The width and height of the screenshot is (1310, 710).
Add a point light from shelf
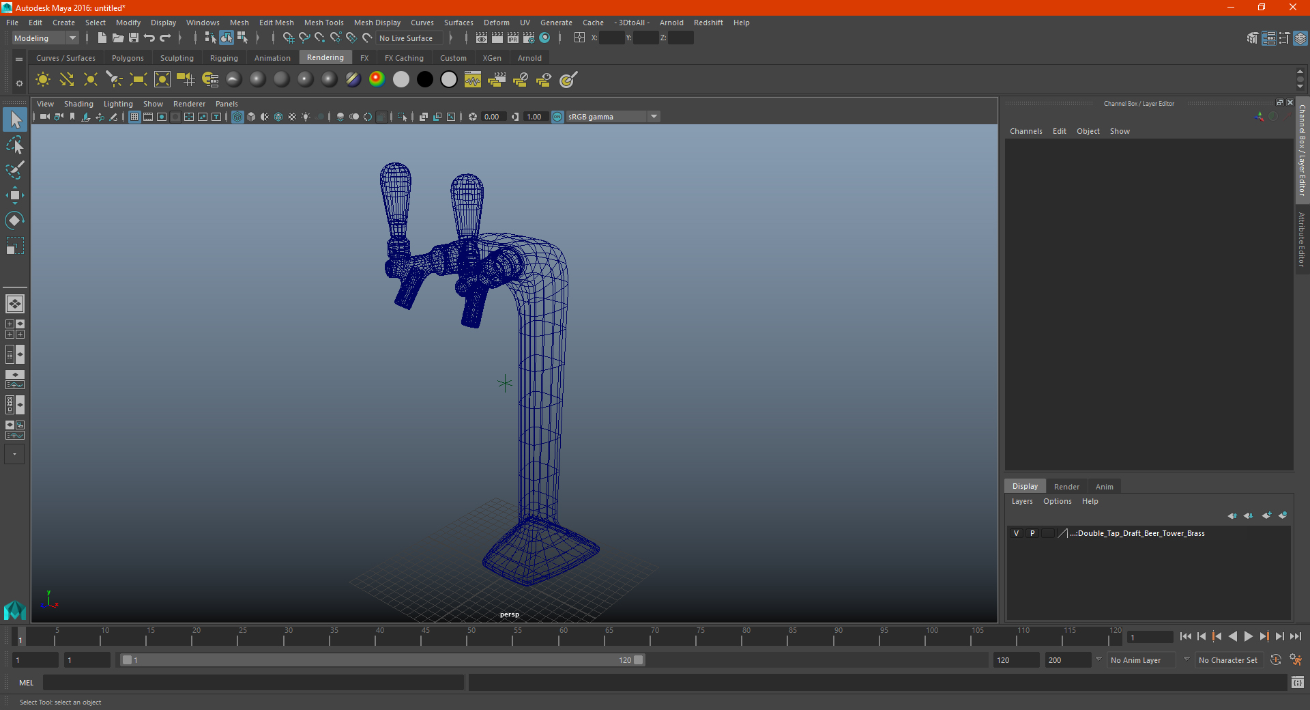click(91, 80)
